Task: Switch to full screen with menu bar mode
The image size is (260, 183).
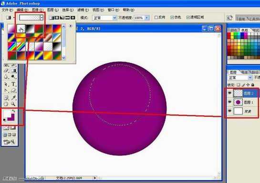Action: pyautogui.click(x=10, y=135)
